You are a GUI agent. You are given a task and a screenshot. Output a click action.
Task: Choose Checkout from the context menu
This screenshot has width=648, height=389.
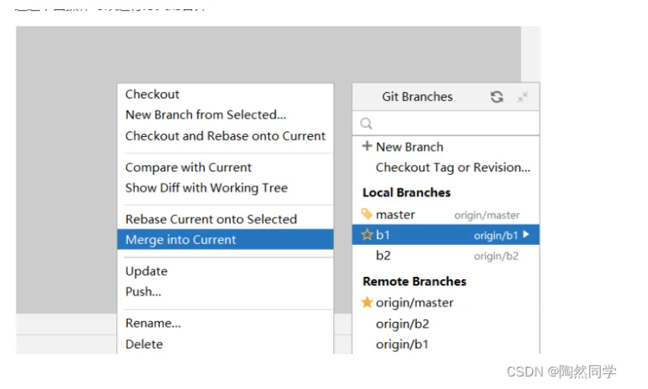(153, 94)
